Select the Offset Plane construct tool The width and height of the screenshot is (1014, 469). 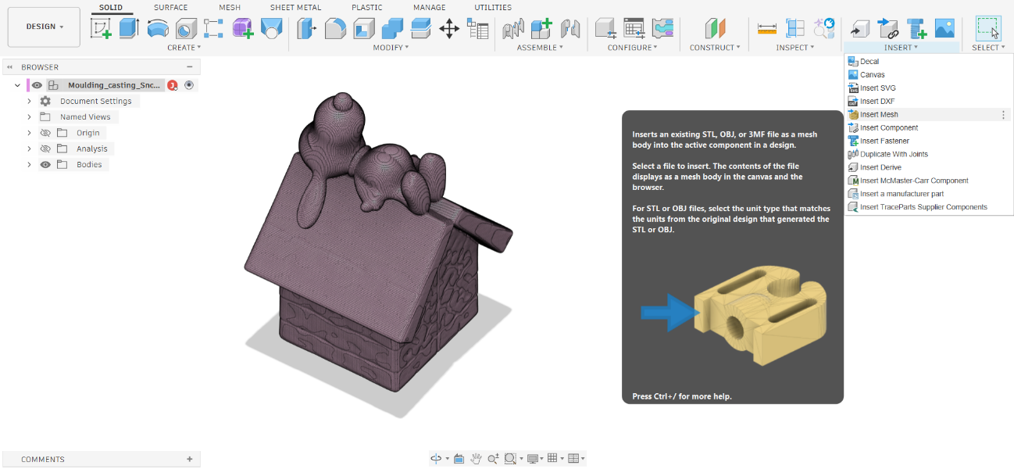[x=716, y=30]
